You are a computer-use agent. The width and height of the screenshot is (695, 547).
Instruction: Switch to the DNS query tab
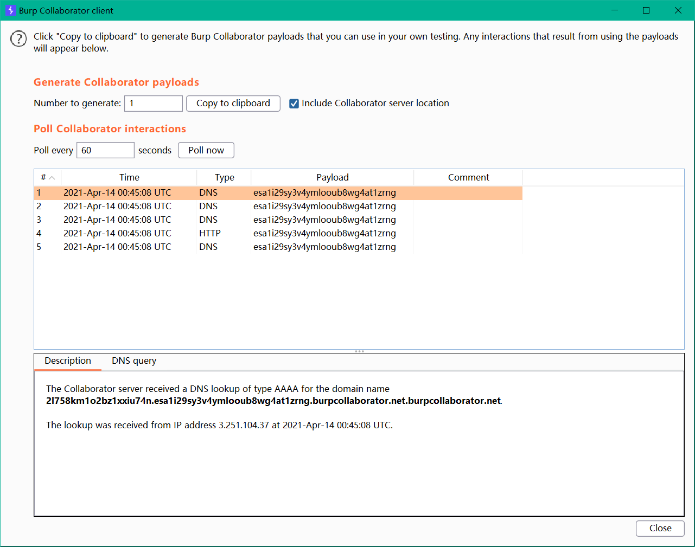pyautogui.click(x=134, y=361)
